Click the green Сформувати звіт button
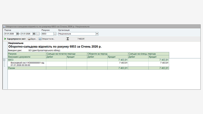The width and height of the screenshot is (203, 114). tap(15, 39)
